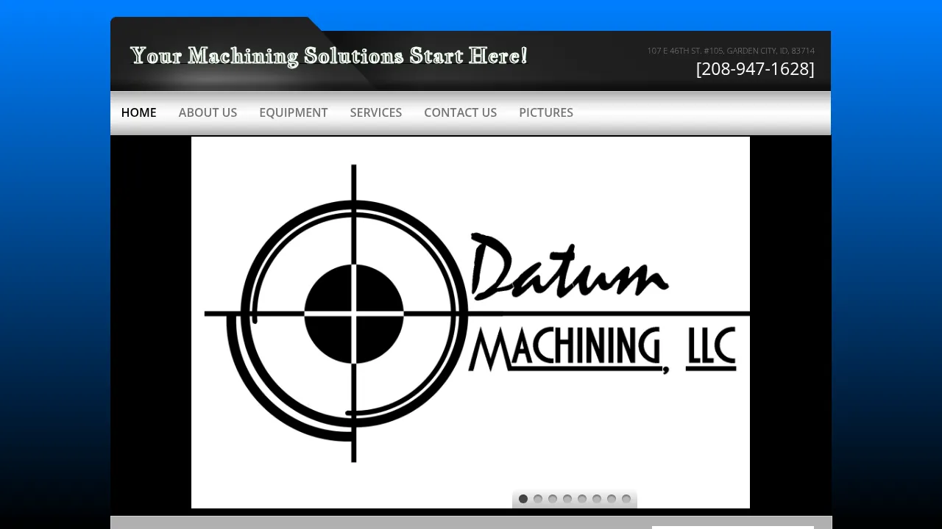Image resolution: width=942 pixels, height=529 pixels.
Task: Choose the fifth slideshow dot
Action: click(x=582, y=499)
